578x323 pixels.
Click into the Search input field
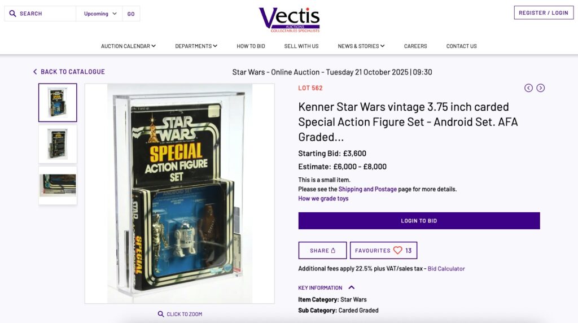click(x=40, y=14)
